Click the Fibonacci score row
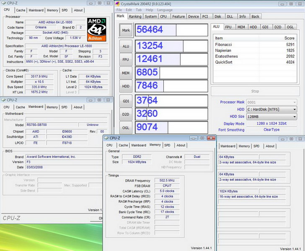305x251 pixels. [x=255, y=44]
